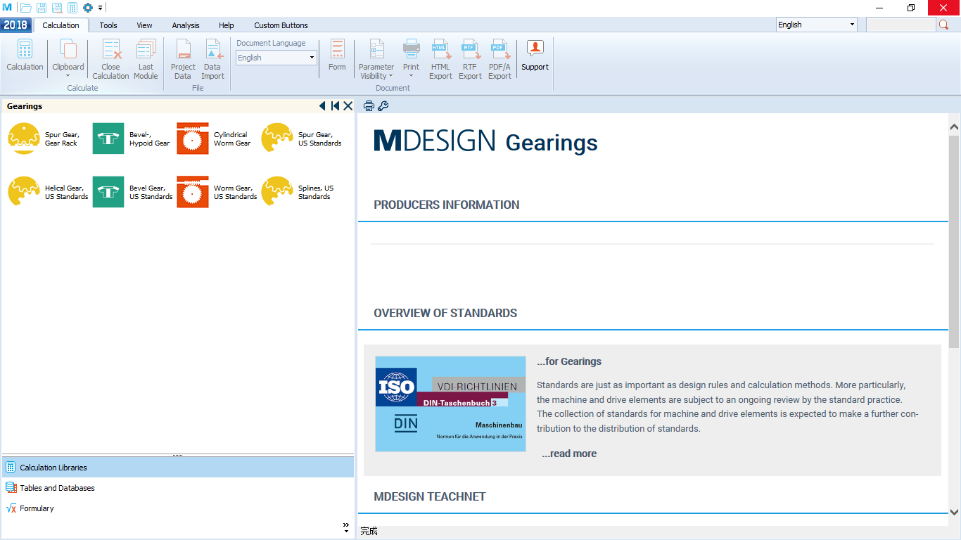This screenshot has width=961, height=540.
Task: Click the document pane scrollbar thumb
Action: (x=954, y=242)
